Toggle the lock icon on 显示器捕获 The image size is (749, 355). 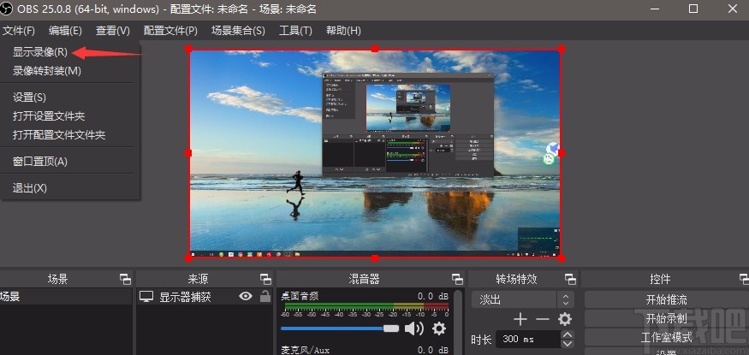pos(265,296)
